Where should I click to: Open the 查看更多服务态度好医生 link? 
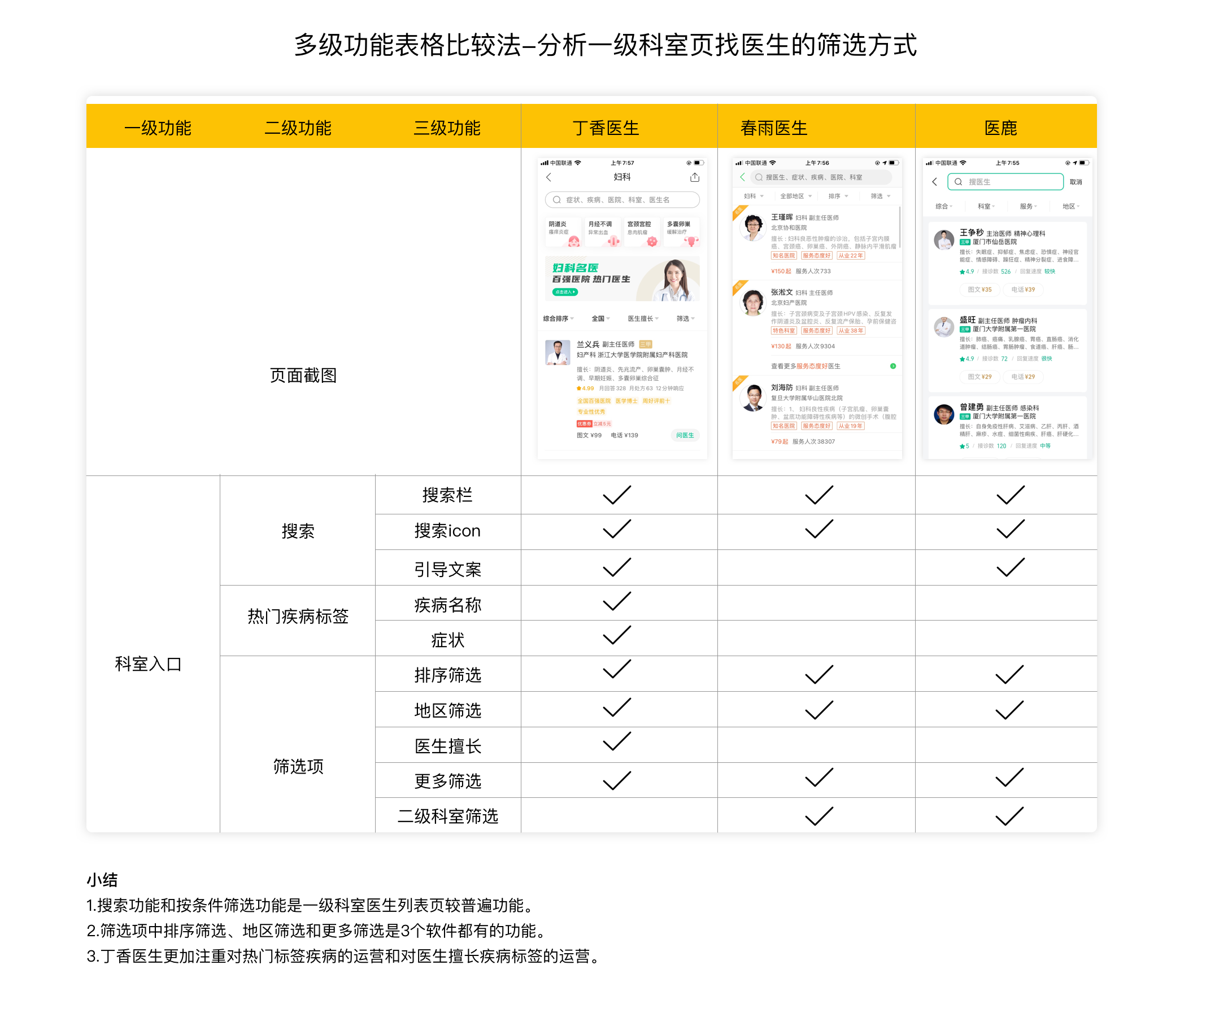pyautogui.click(x=805, y=366)
